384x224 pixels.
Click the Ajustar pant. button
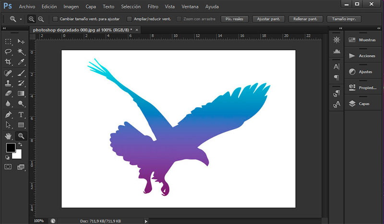[x=268, y=19]
